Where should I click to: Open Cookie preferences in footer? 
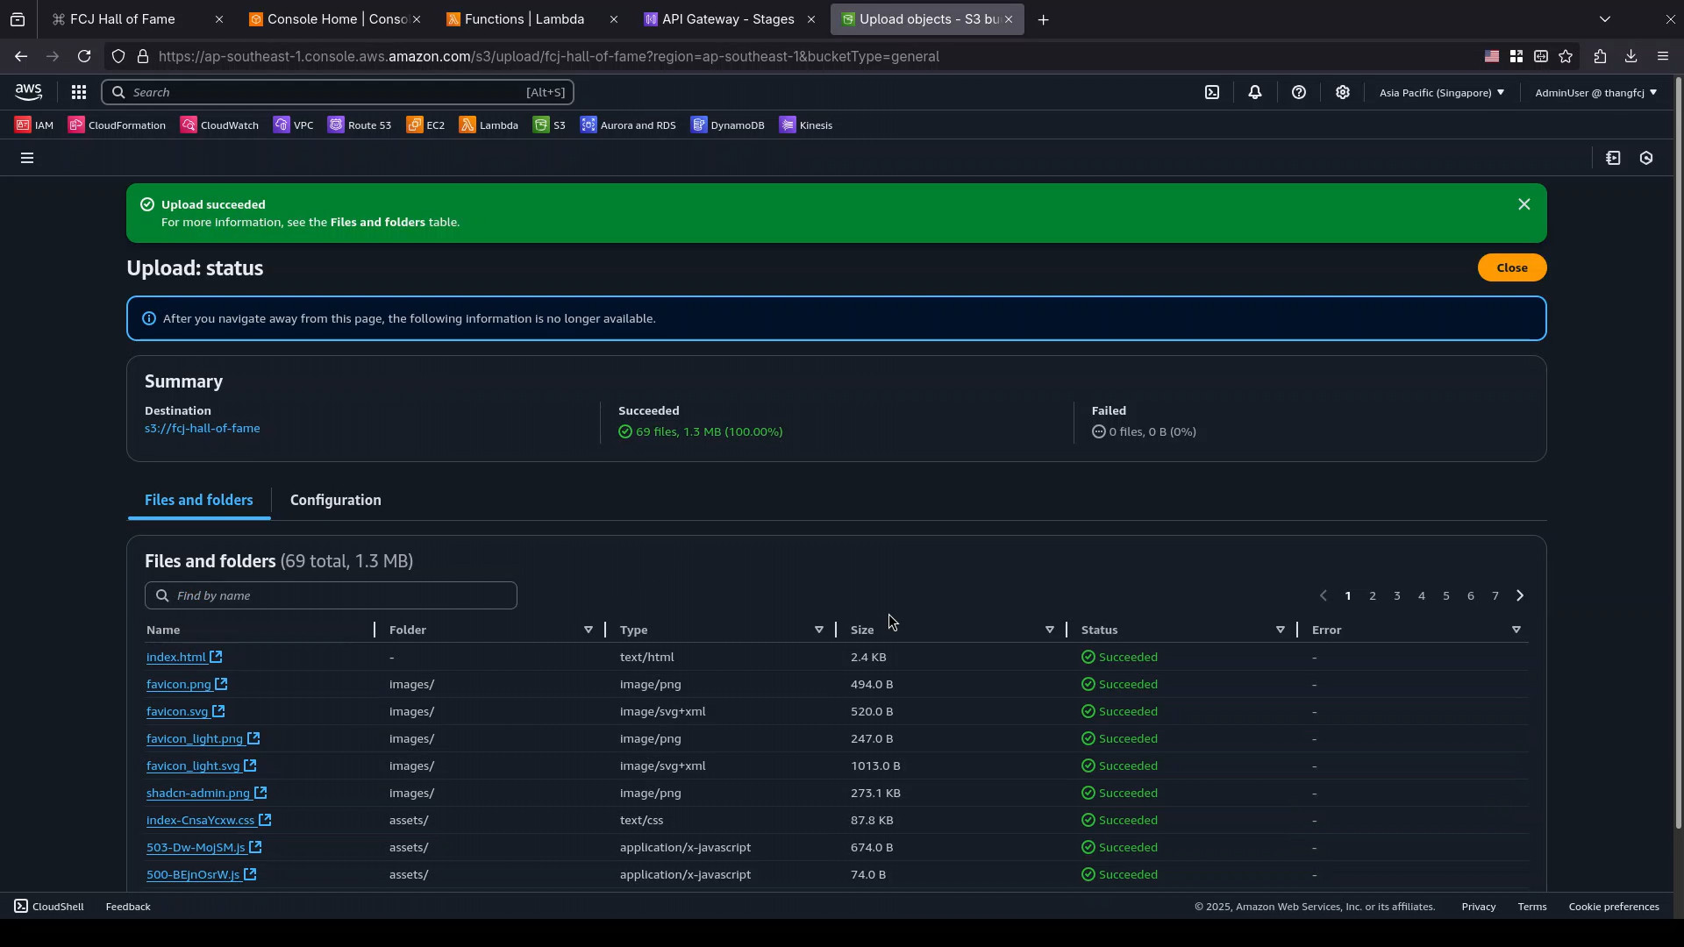click(1614, 907)
